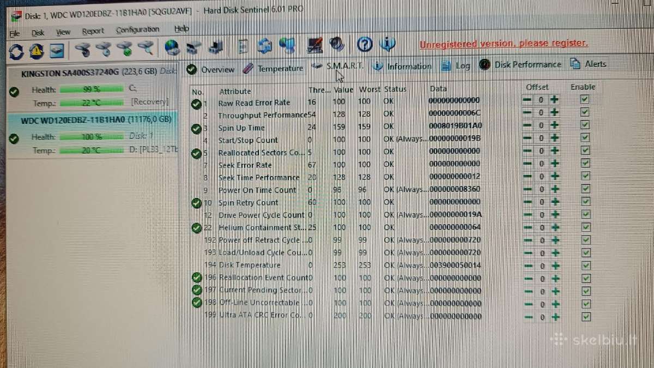This screenshot has height=368, width=654.
Task: Open the Alerts tab
Action: point(588,64)
